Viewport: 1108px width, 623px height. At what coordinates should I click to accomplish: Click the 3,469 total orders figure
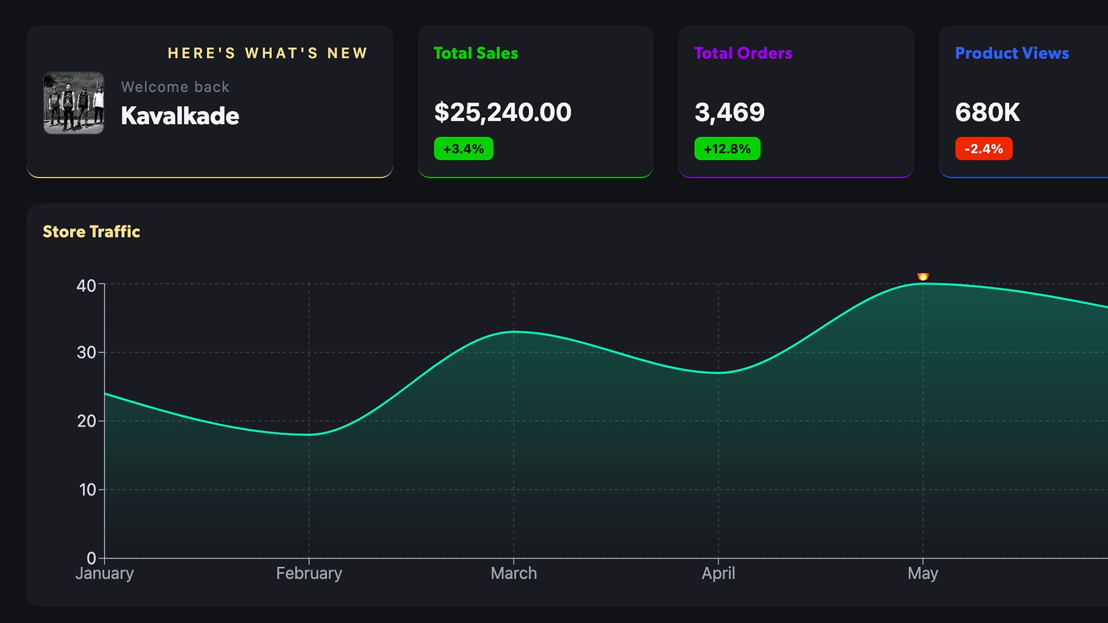(729, 112)
